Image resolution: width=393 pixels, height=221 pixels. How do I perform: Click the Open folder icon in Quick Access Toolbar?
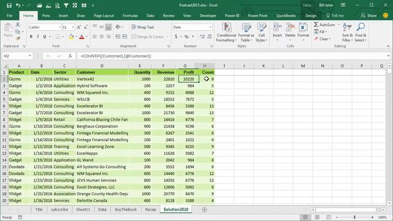pyautogui.click(x=39, y=6)
